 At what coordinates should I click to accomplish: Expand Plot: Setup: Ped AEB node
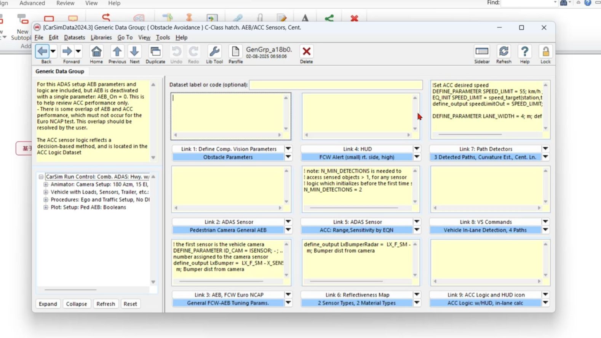[x=46, y=207]
